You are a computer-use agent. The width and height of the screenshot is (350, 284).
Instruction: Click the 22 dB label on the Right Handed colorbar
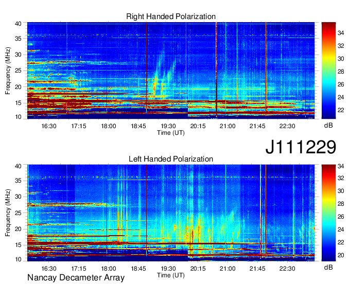click(341, 110)
